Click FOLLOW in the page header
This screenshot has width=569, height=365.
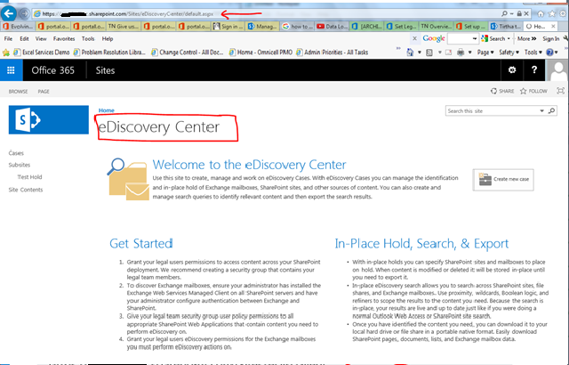[533, 91]
